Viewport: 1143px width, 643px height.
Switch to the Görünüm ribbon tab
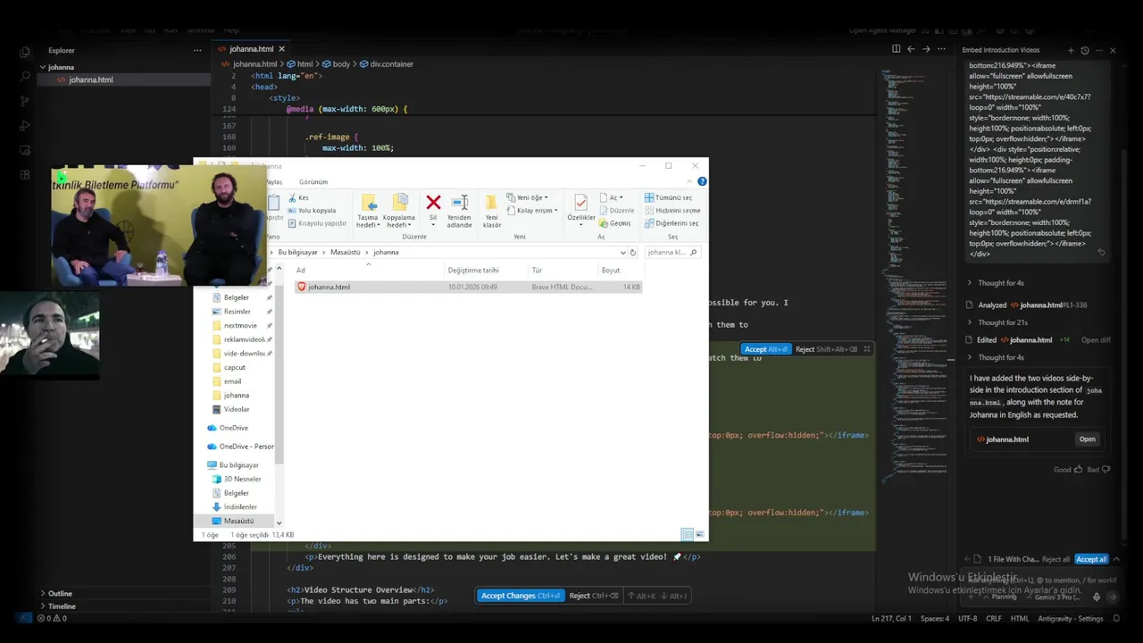[313, 182]
